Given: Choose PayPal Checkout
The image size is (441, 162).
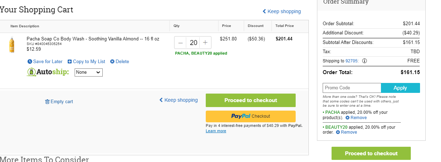Looking at the screenshot, I should pyautogui.click(x=251, y=116).
